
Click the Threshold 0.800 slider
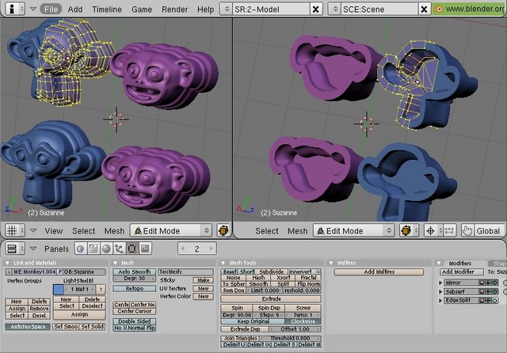pyautogui.click(x=290, y=338)
